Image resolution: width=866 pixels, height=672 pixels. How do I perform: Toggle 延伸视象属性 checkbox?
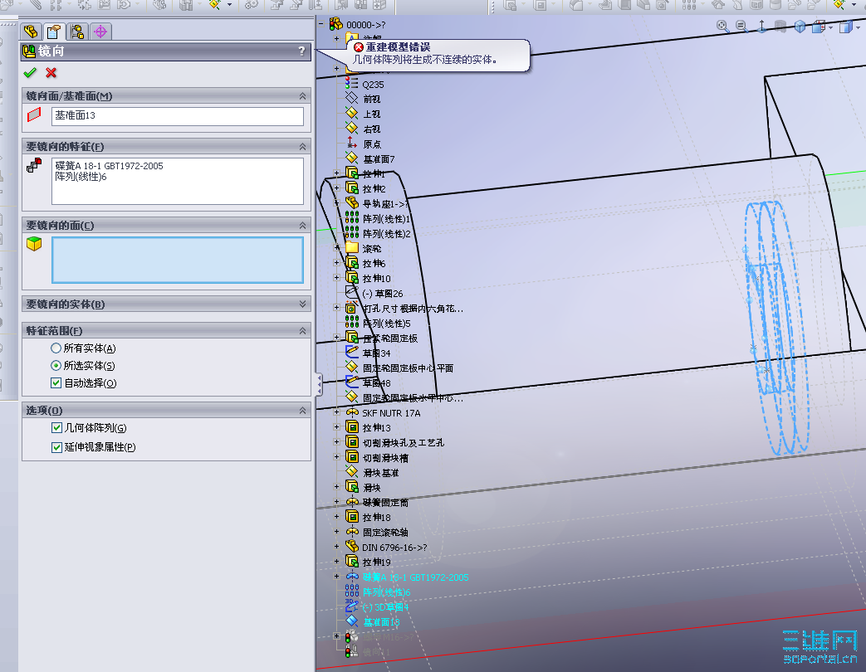click(56, 447)
